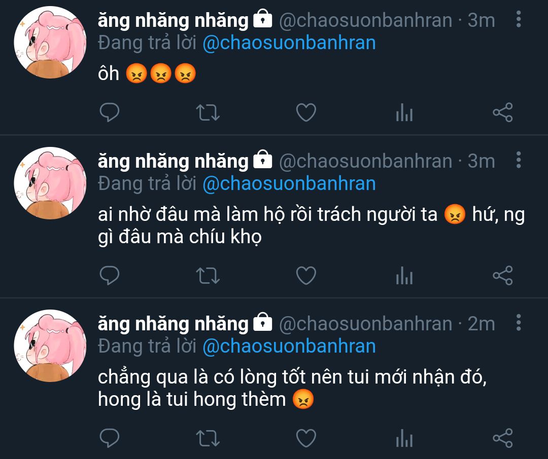
Task: Open more options on the second tweet
Action: click(x=519, y=160)
